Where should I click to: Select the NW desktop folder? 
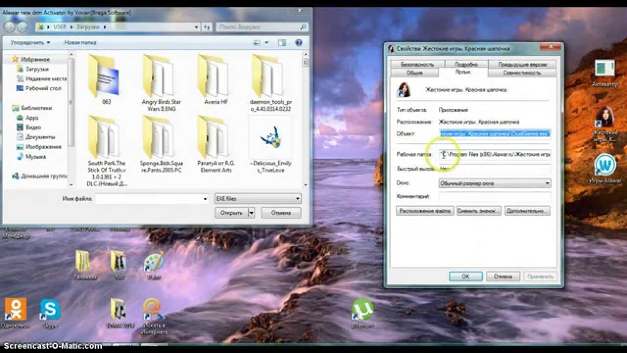click(x=118, y=265)
